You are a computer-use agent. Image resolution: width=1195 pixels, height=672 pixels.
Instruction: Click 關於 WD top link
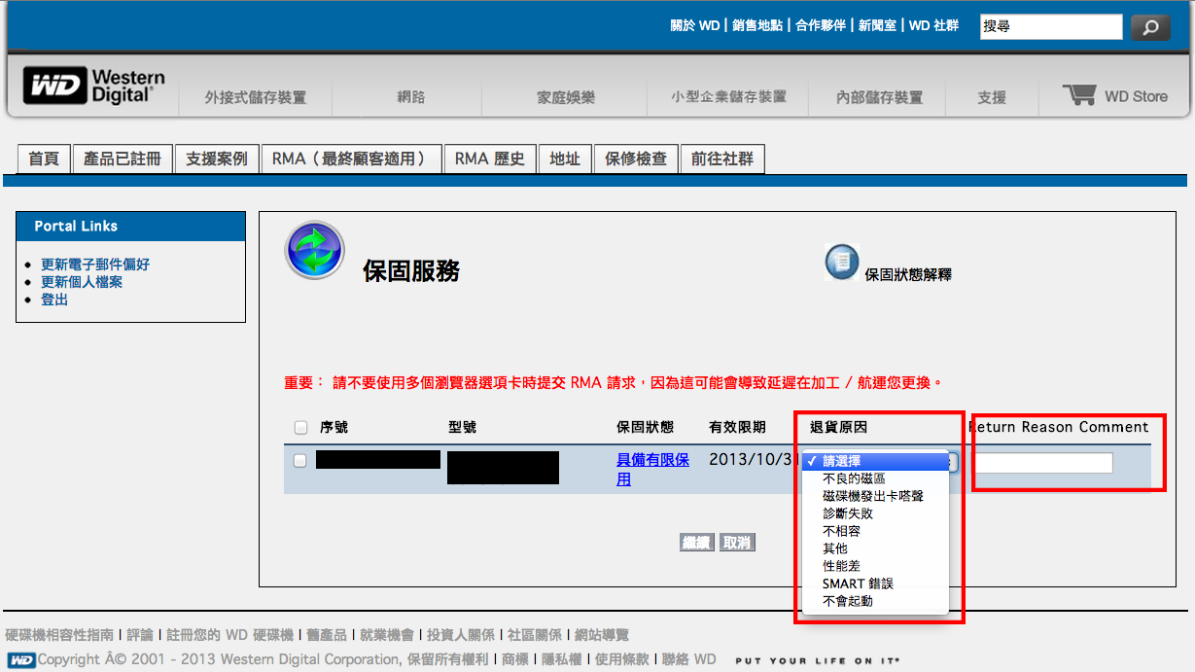[695, 26]
